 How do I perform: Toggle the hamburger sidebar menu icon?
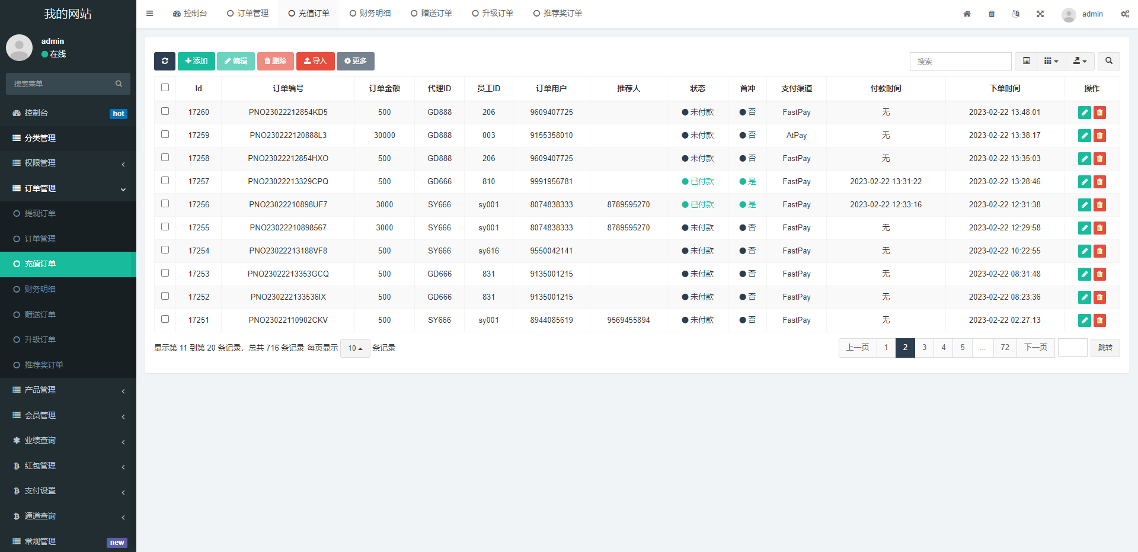tap(150, 14)
